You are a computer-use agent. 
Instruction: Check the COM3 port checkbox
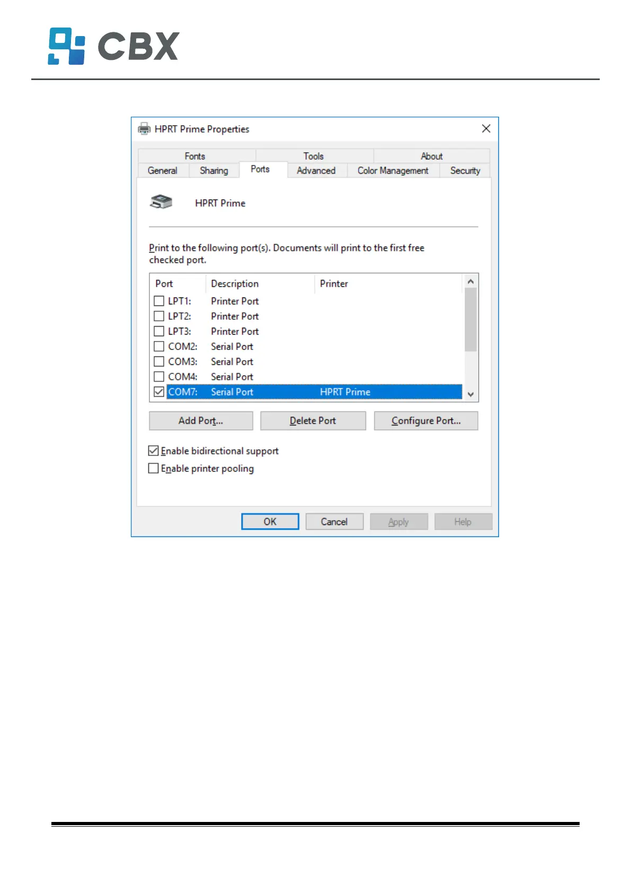pyautogui.click(x=159, y=361)
